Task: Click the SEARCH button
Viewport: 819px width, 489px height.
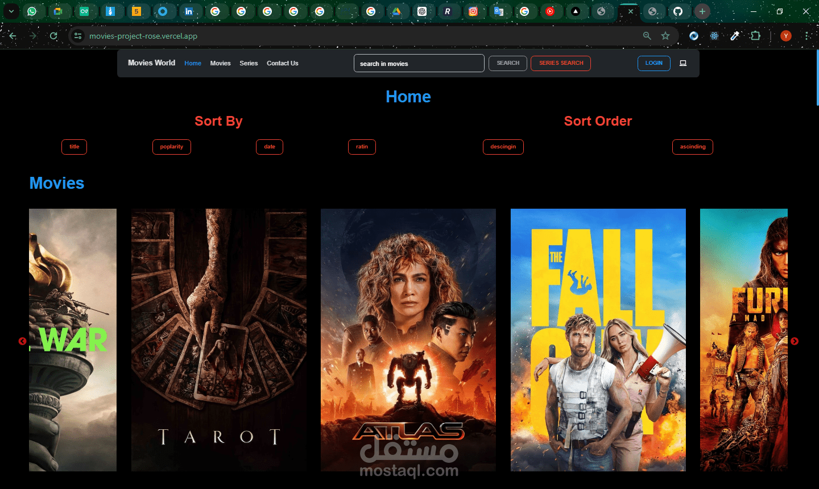Action: click(x=508, y=63)
